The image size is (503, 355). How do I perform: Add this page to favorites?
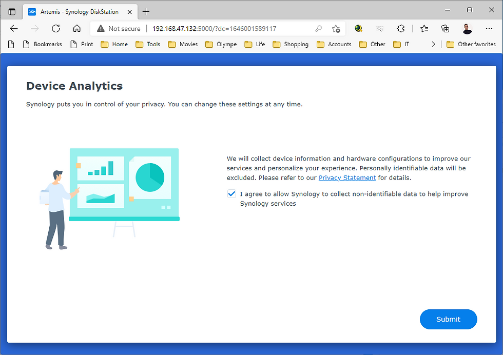coord(336,29)
